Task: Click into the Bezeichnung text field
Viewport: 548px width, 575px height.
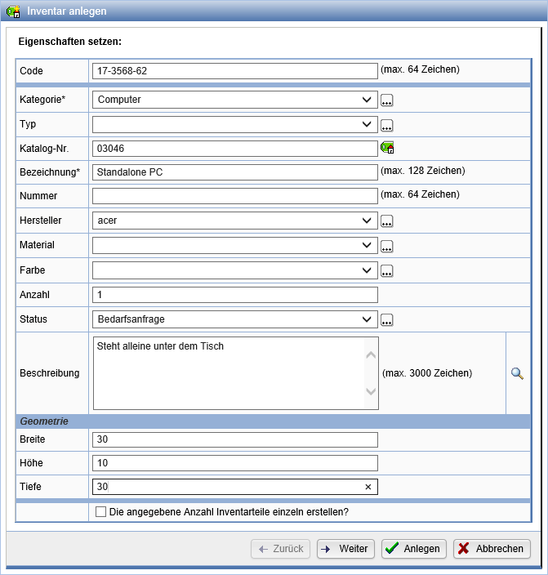Action: click(235, 172)
